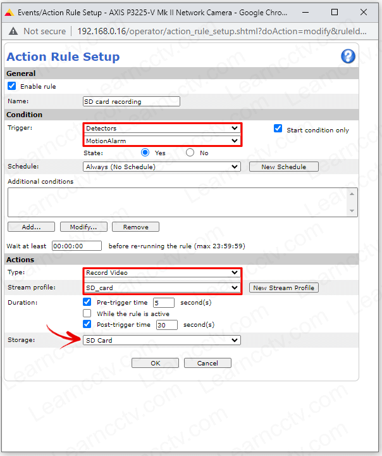This screenshot has width=382, height=456.
Task: Enable While the rule is active
Action: [87, 313]
